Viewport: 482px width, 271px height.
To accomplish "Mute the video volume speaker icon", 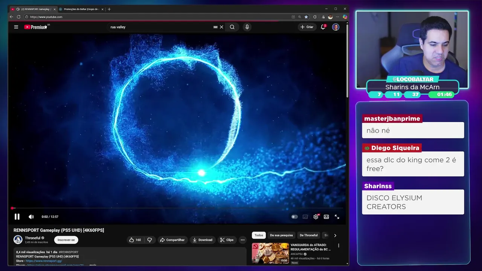I will point(31,217).
